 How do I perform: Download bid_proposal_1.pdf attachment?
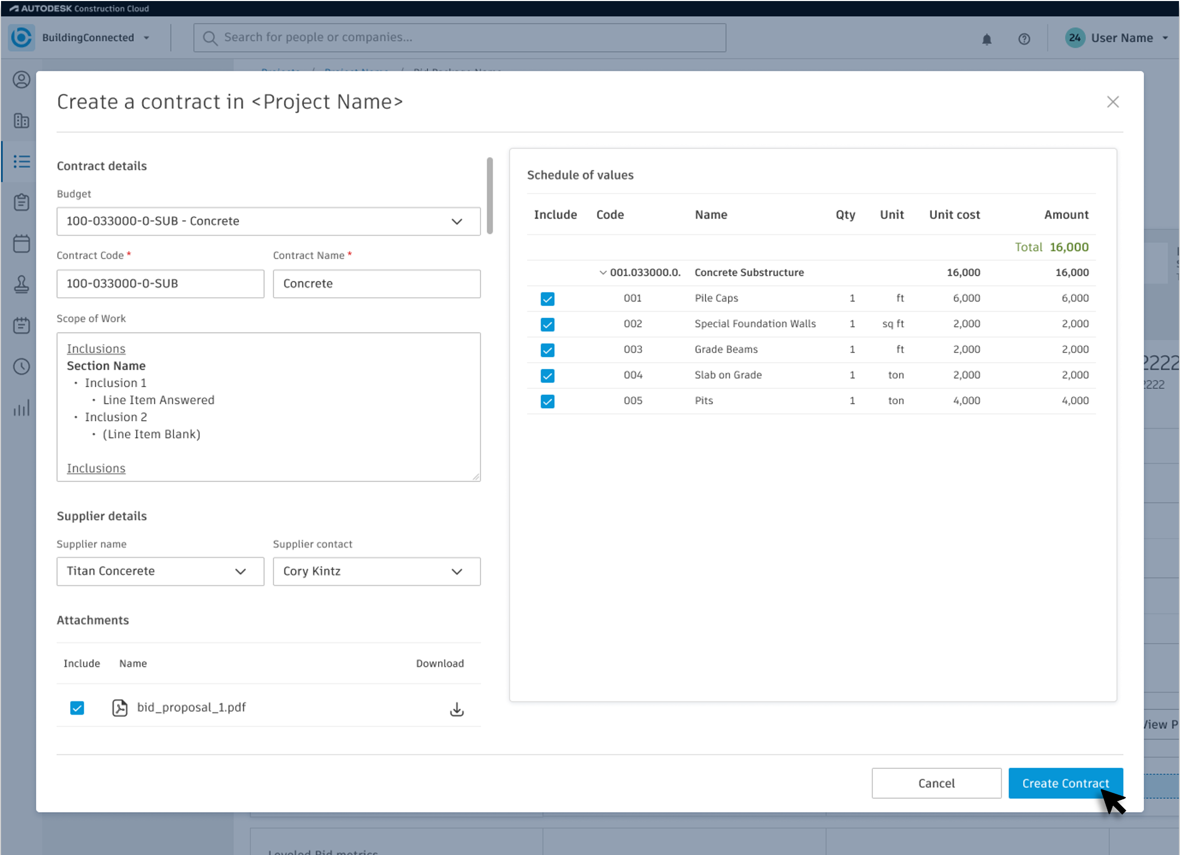(x=456, y=709)
